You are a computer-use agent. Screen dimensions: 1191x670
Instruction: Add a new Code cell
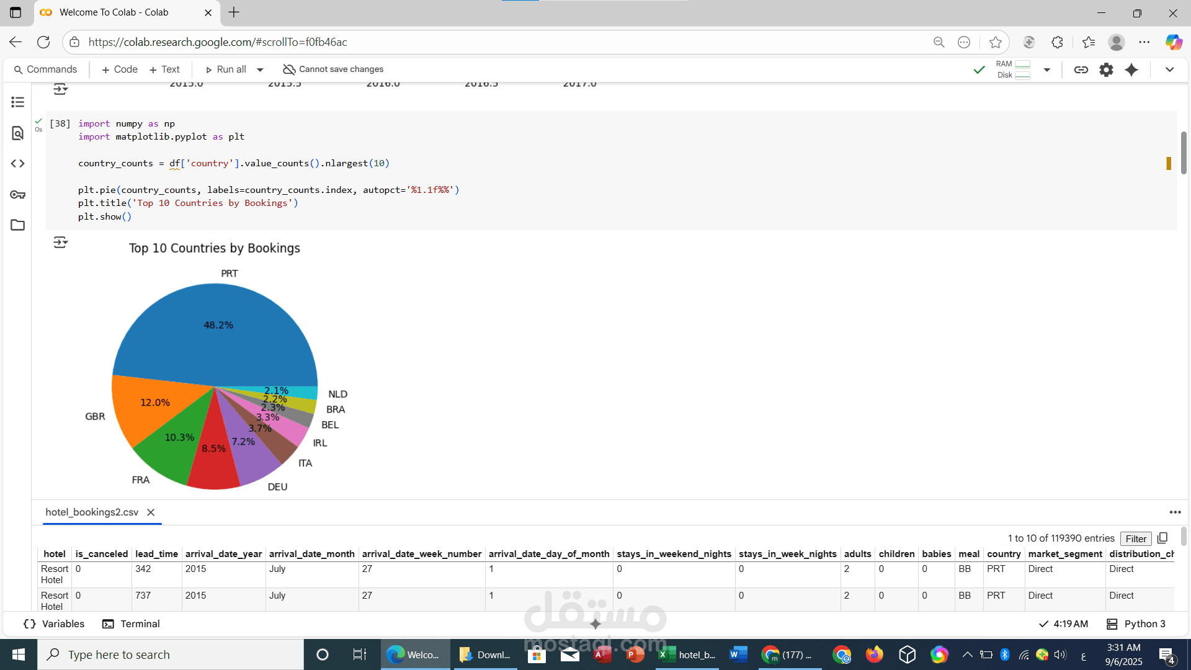click(119, 69)
